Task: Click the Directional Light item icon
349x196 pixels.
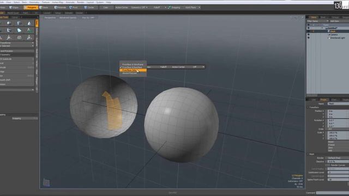Action: click(329, 38)
